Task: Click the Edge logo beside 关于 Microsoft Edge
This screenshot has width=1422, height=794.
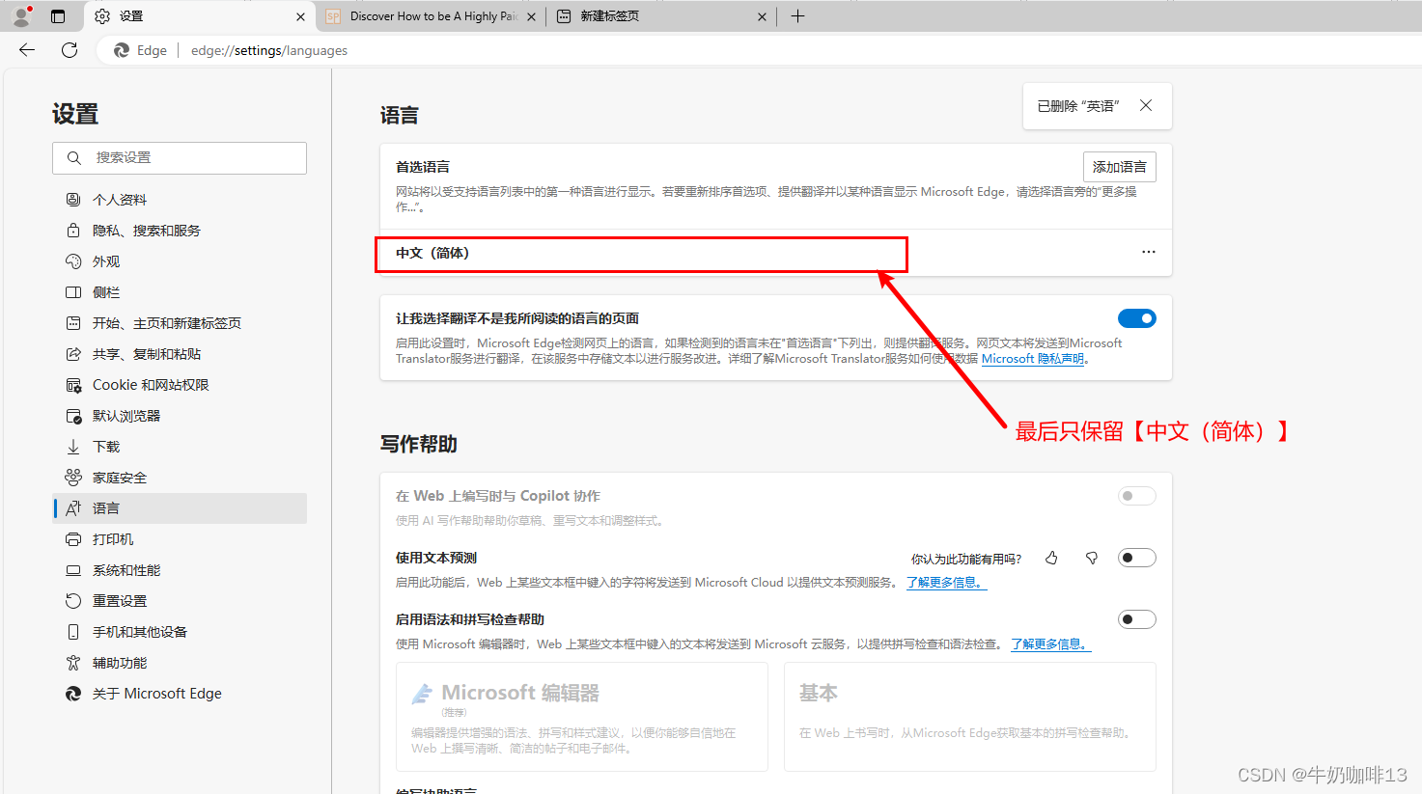Action: pyautogui.click(x=73, y=694)
